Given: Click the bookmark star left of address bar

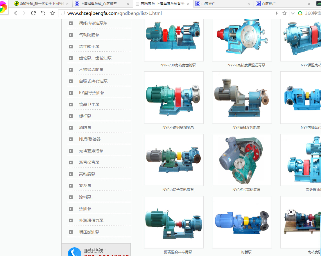Looking at the screenshot, I should click(x=53, y=13).
